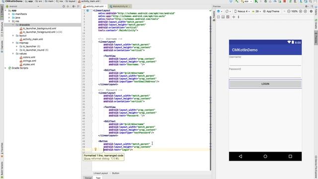Click the Username input field in preview

pyautogui.click(x=265, y=63)
